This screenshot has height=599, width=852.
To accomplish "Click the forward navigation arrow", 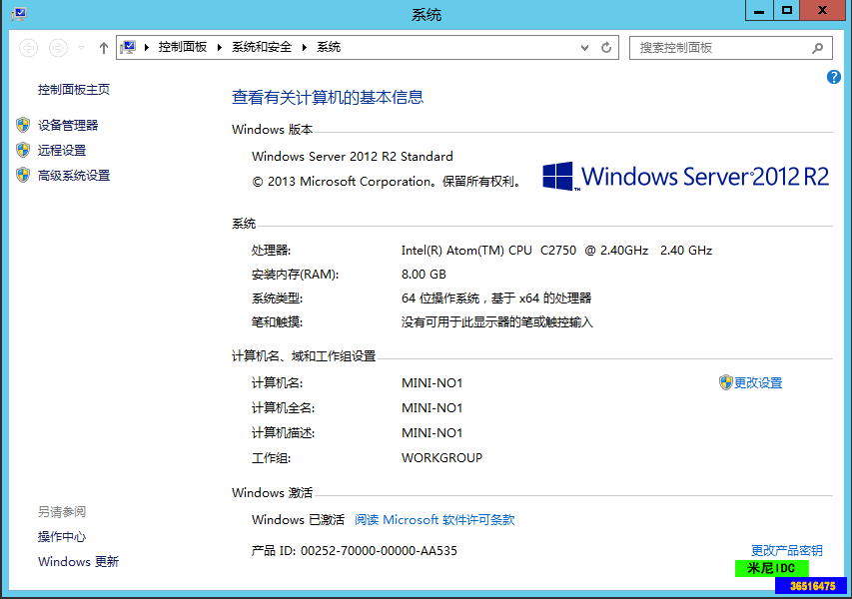I will 58,48.
